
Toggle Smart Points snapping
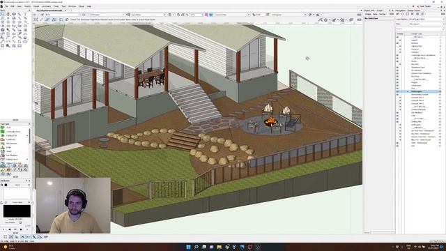pos(29,237)
